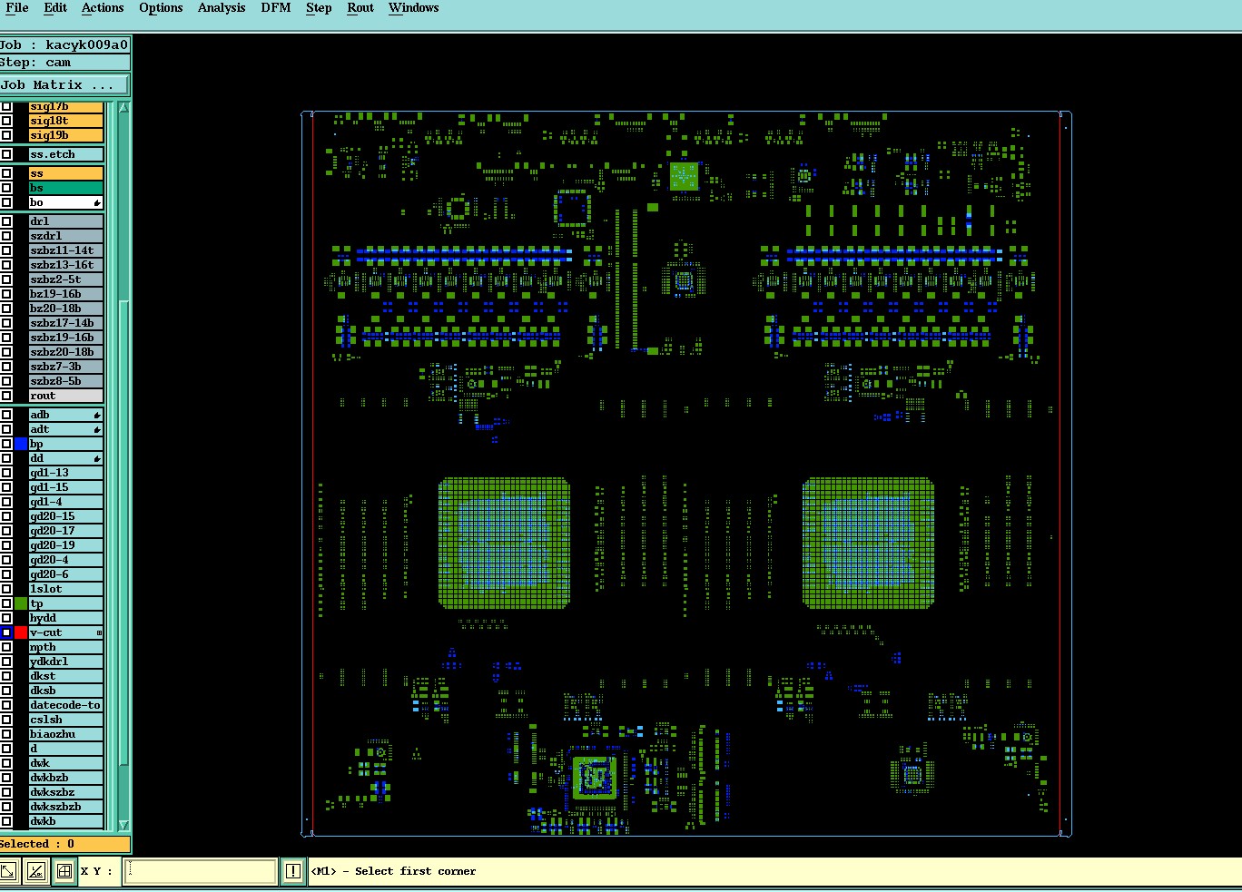This screenshot has height=892, width=1242.
Task: Select the hydd layer name
Action: (65, 618)
